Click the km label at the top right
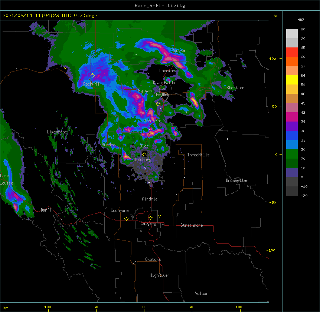This screenshot has width=320, height=312. (x=276, y=16)
